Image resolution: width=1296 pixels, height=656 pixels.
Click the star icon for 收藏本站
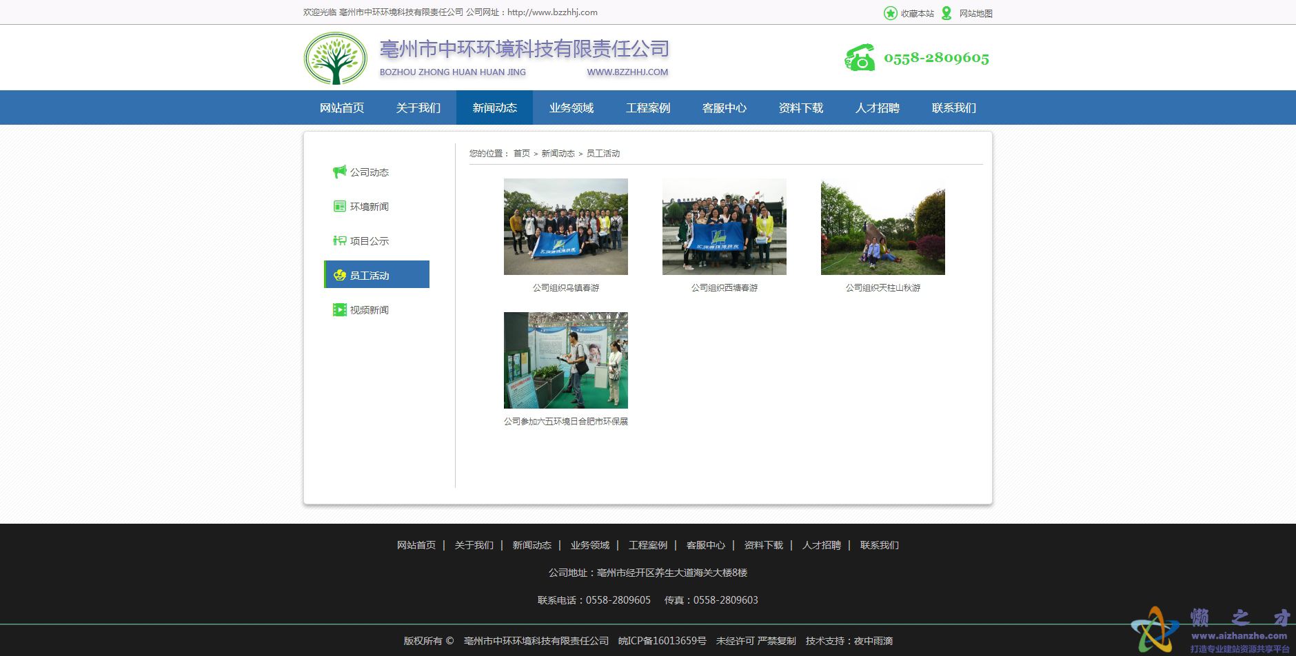coord(890,13)
